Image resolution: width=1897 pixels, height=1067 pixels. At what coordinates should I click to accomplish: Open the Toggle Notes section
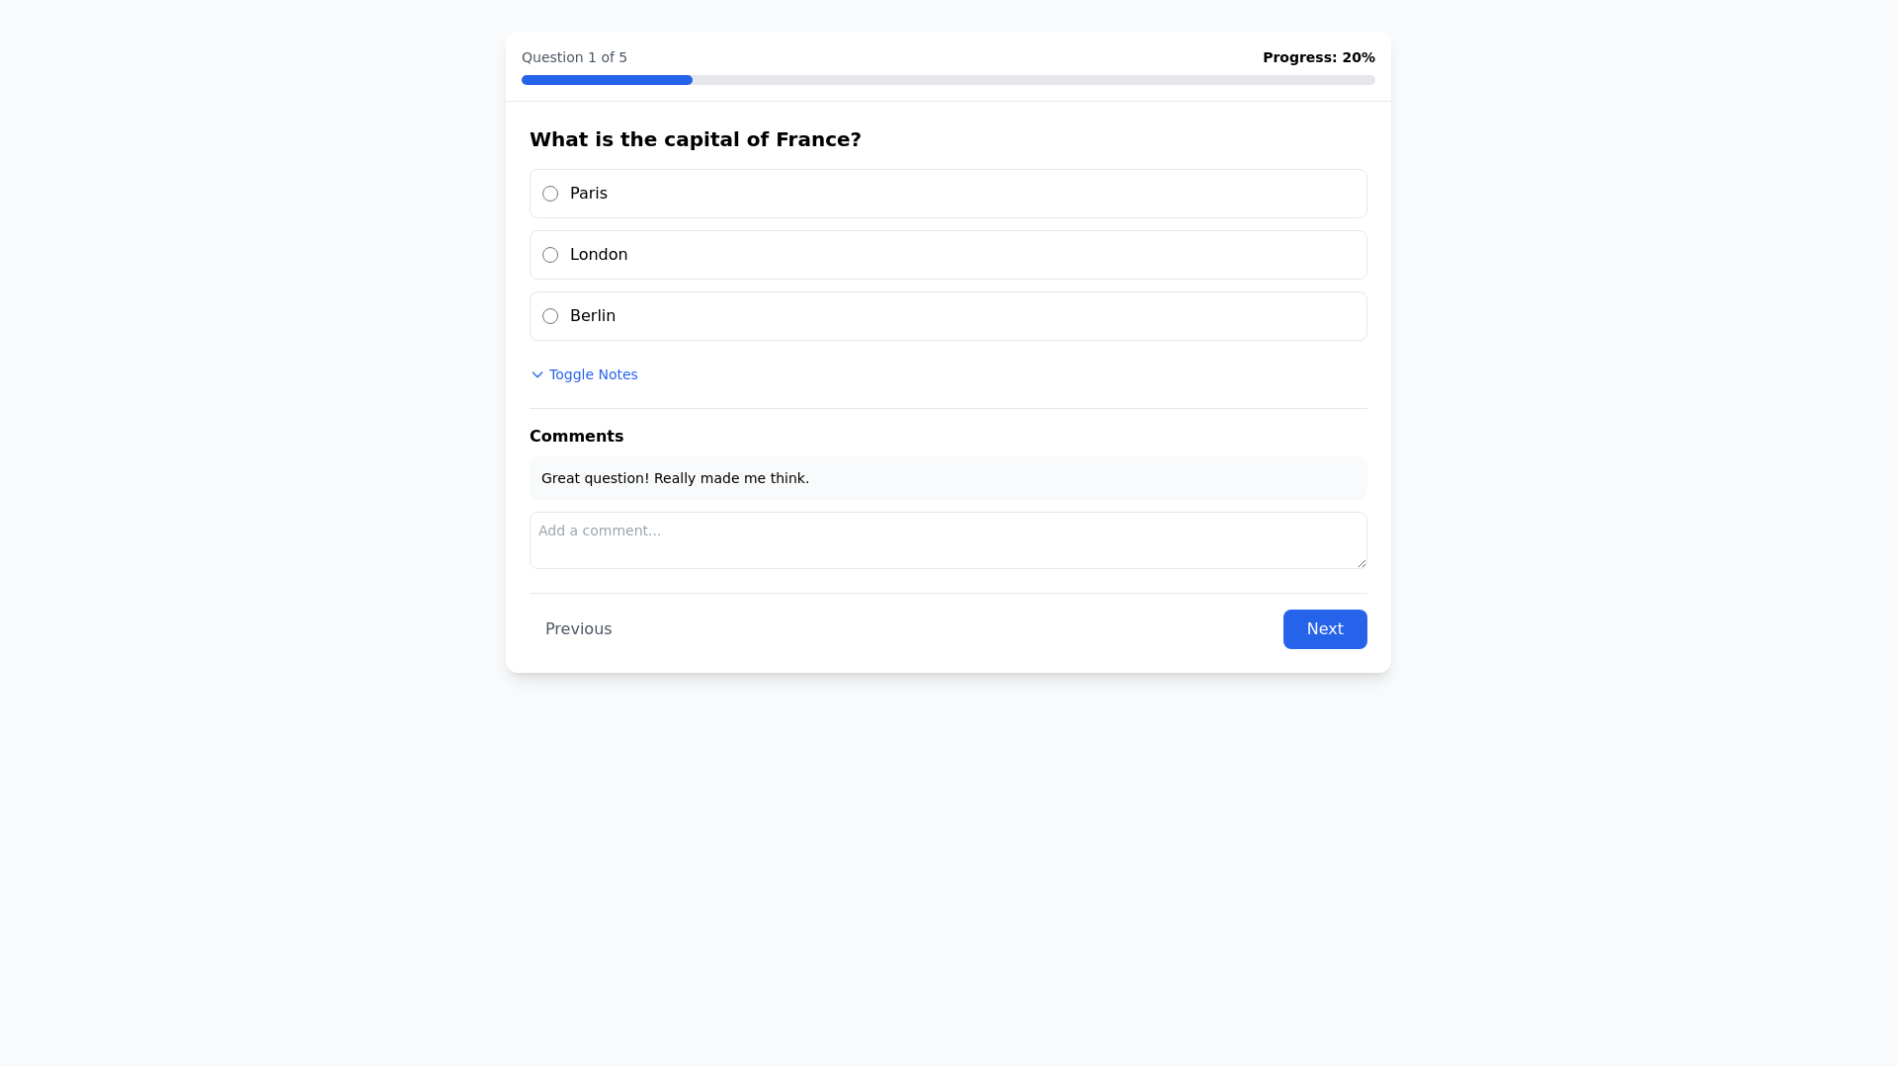(583, 374)
